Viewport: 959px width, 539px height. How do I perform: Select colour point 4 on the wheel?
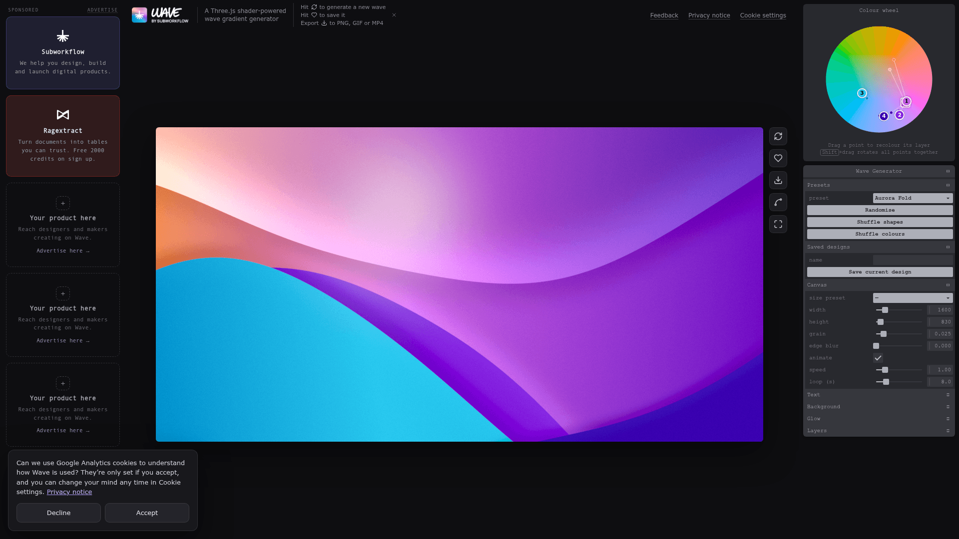[884, 116]
